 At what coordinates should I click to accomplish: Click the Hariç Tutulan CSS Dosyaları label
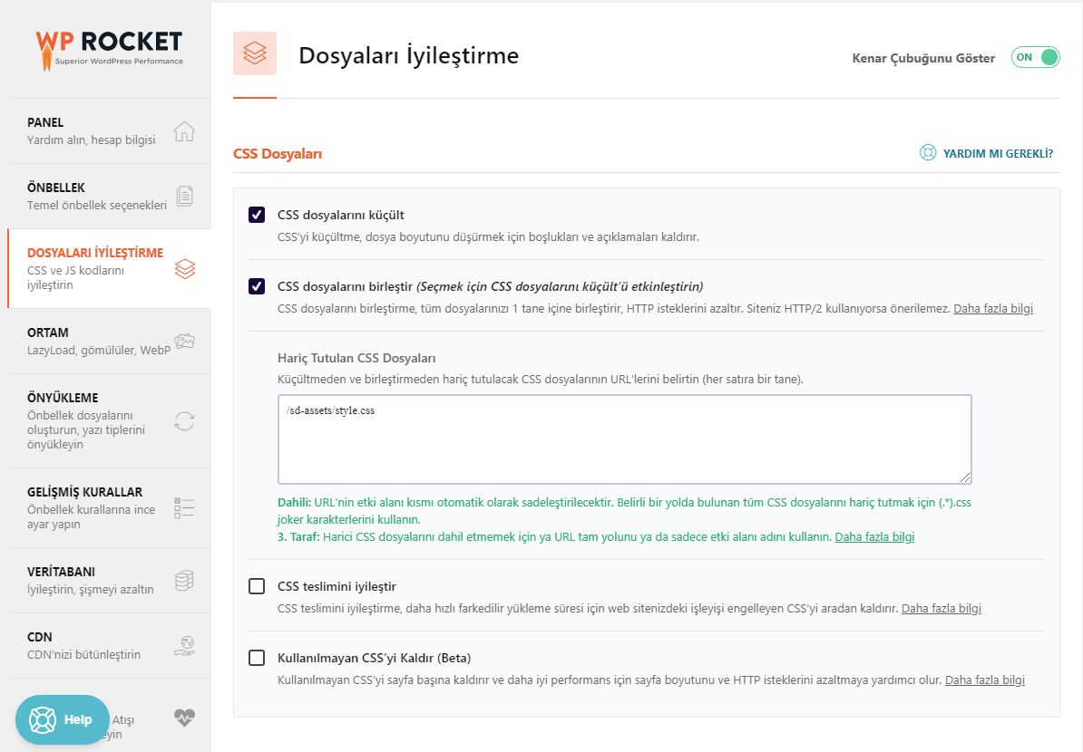point(356,358)
